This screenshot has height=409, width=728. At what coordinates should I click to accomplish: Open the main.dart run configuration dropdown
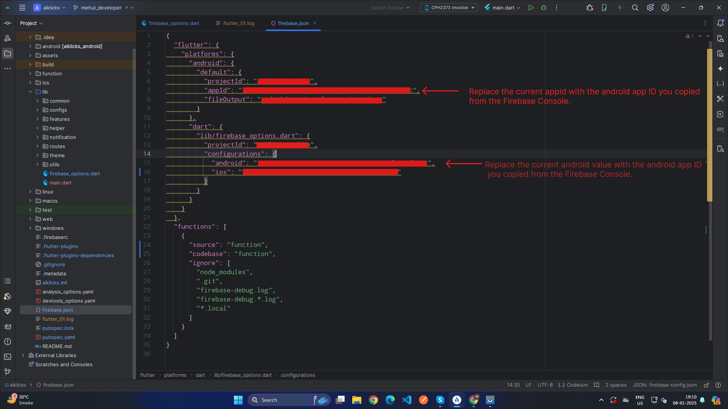click(x=502, y=8)
